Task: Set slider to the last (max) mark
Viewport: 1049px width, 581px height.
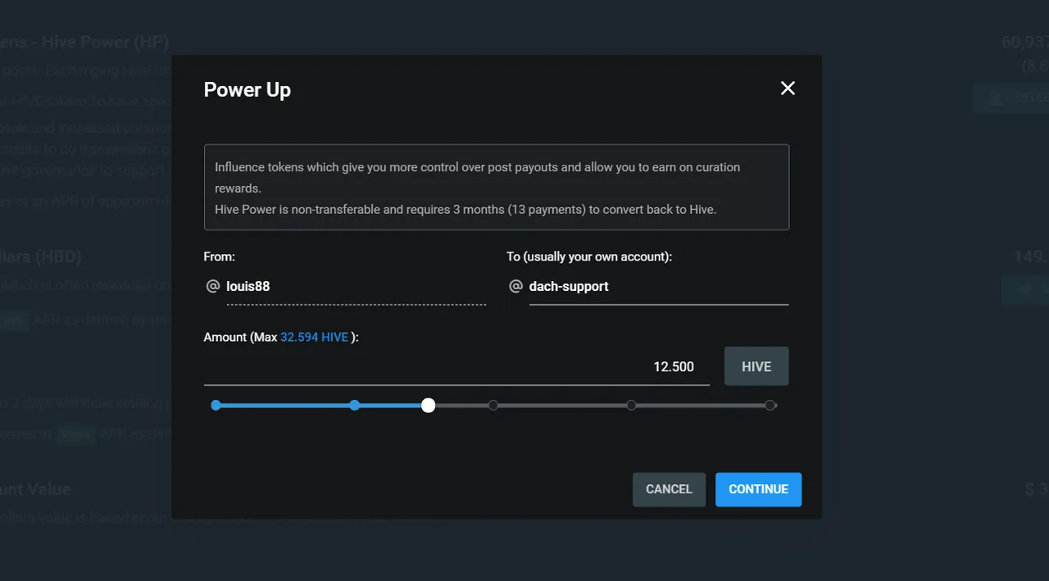Action: coord(770,405)
